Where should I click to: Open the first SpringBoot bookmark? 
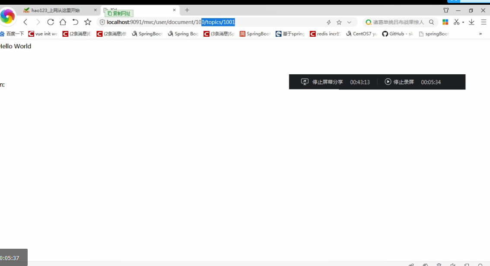click(147, 34)
